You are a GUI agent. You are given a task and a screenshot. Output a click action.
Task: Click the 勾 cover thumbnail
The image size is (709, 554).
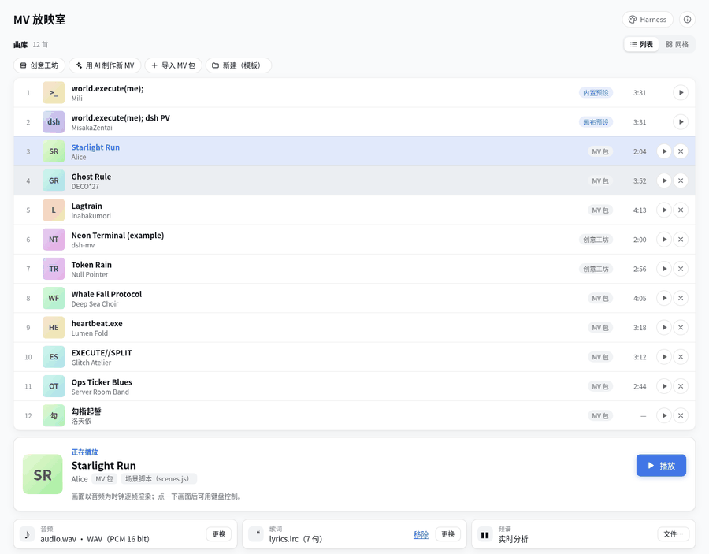pos(54,416)
